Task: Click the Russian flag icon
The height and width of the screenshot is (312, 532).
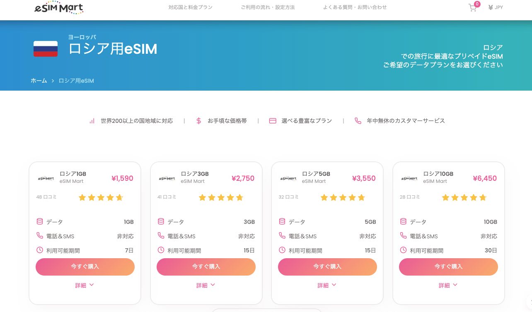Action: point(46,49)
